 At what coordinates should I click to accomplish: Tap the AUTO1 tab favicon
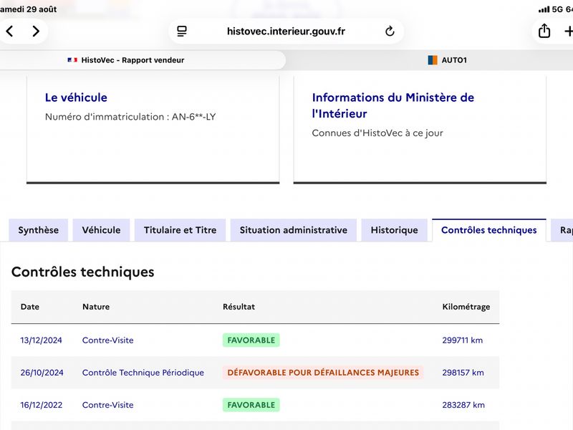point(433,60)
